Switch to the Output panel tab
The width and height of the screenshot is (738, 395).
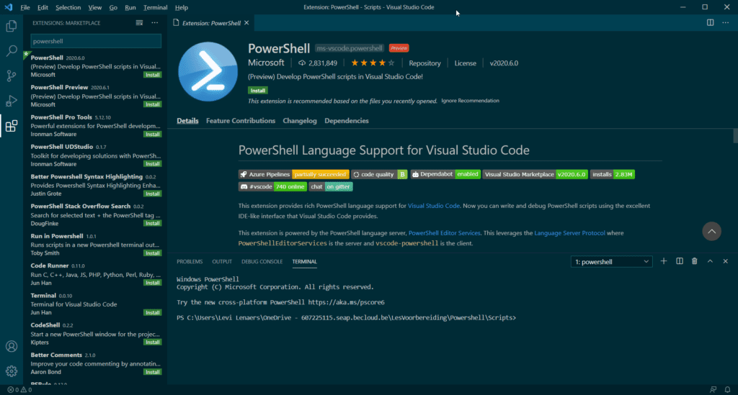pos(222,262)
